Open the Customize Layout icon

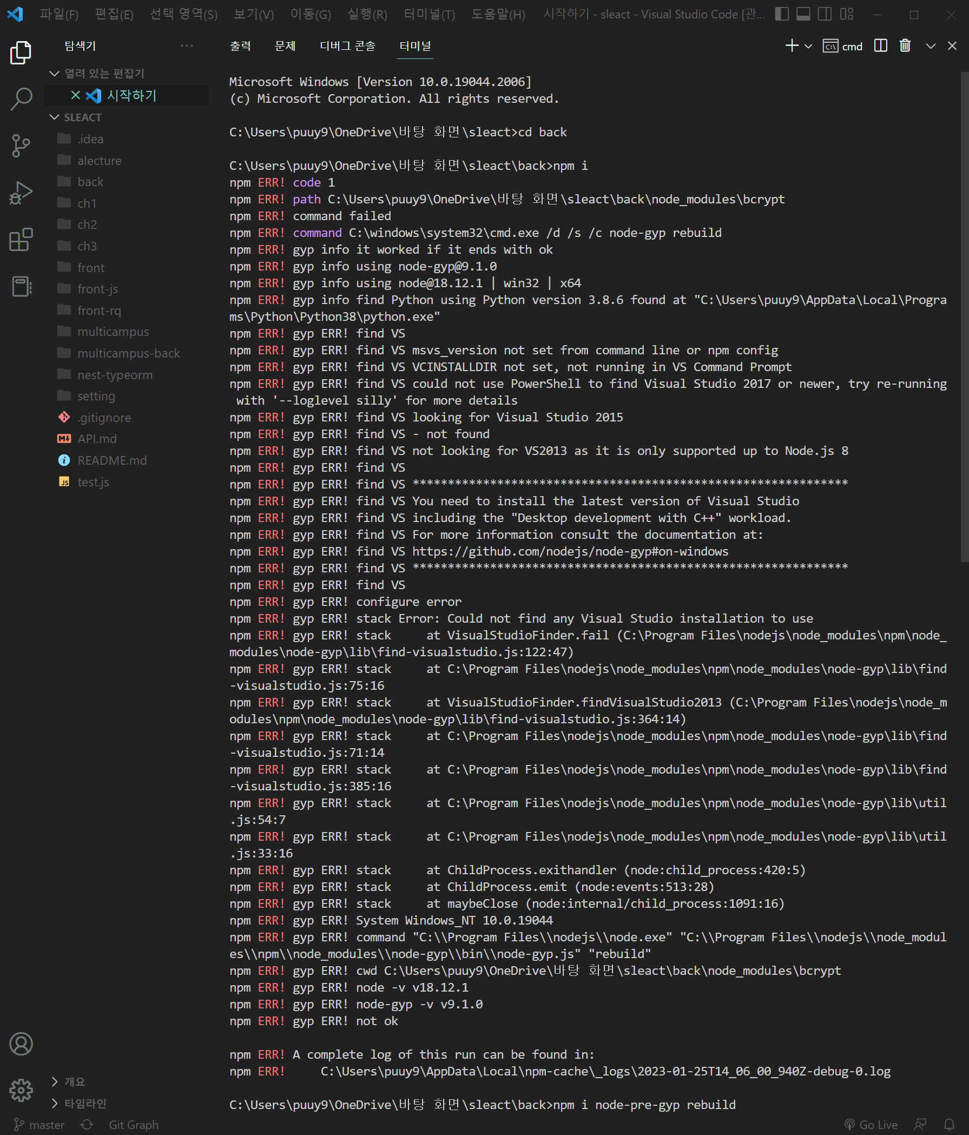pos(846,14)
